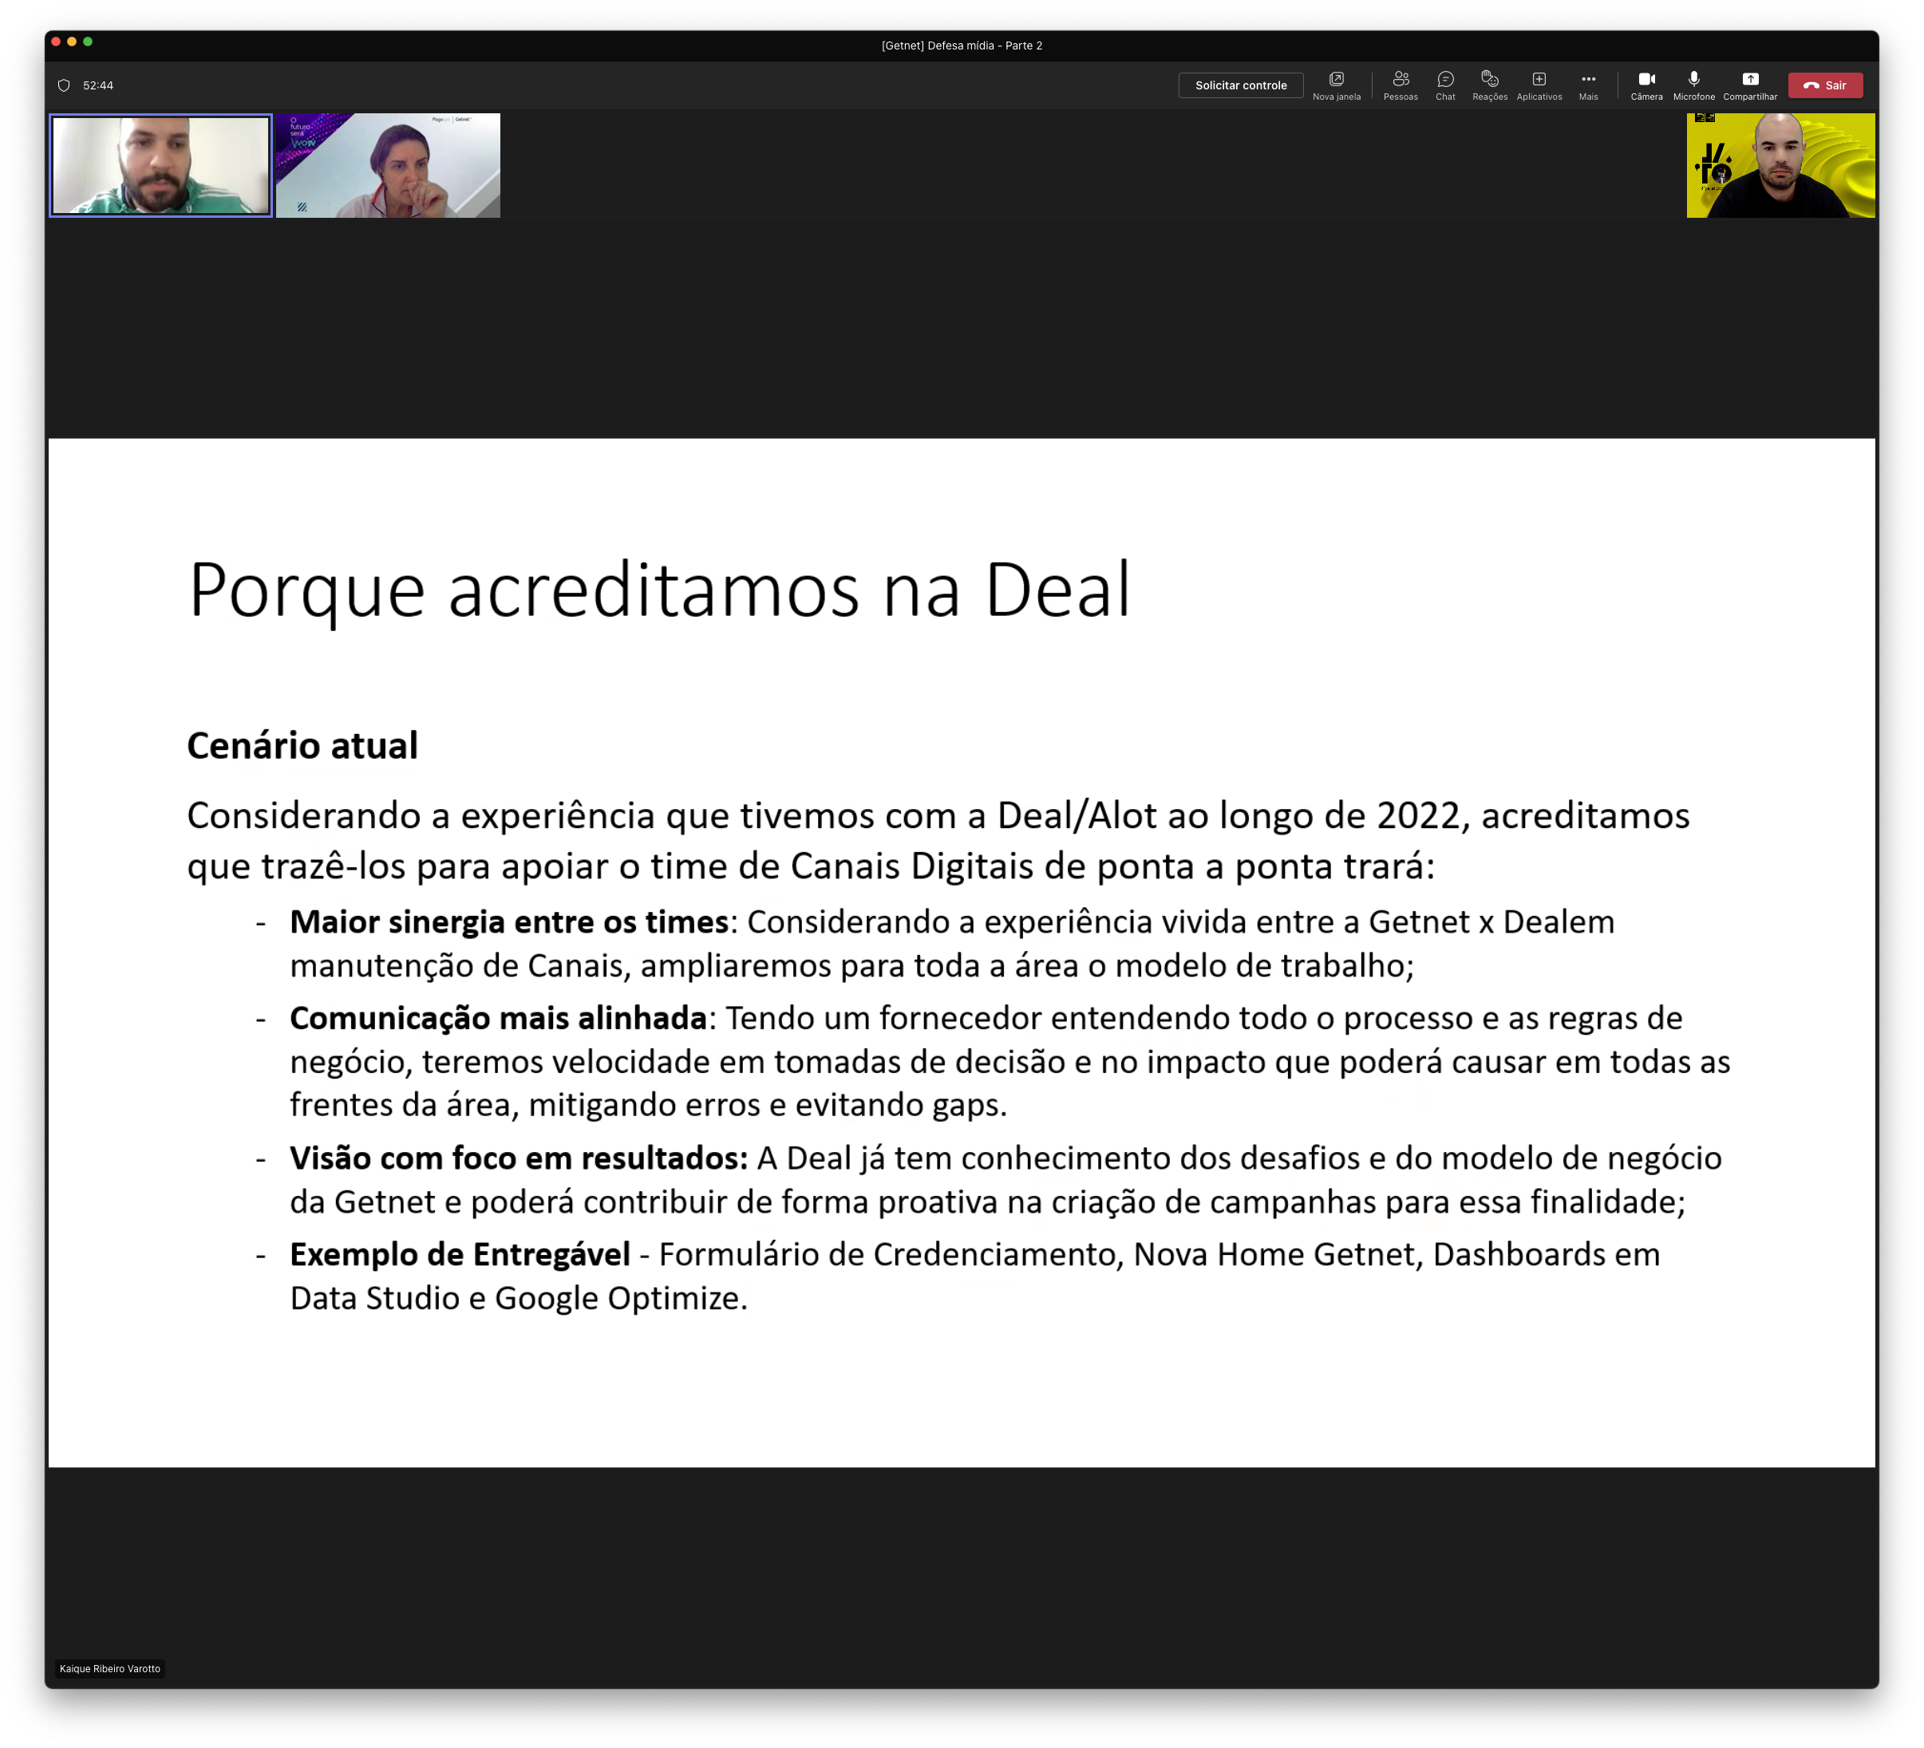This screenshot has width=1924, height=1748.
Task: Select the woman's video thumbnail
Action: click(x=388, y=165)
